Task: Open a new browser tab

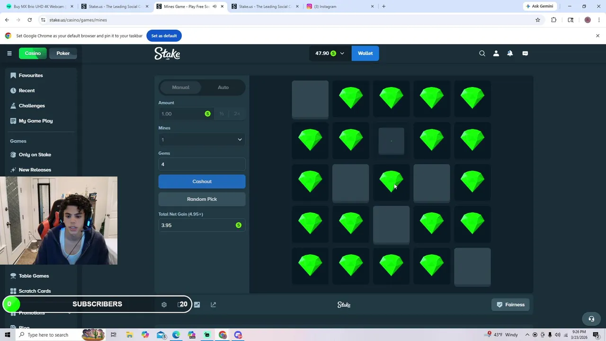Action: 383,7
